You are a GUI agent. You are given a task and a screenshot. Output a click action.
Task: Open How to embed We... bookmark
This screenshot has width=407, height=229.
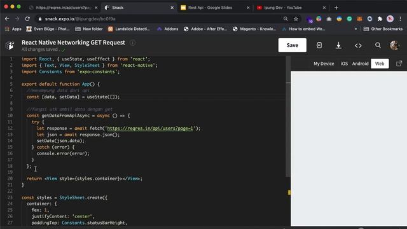[x=304, y=29]
